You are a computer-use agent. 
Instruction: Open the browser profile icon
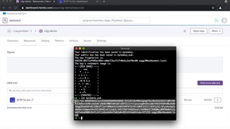pyautogui.click(x=220, y=8)
